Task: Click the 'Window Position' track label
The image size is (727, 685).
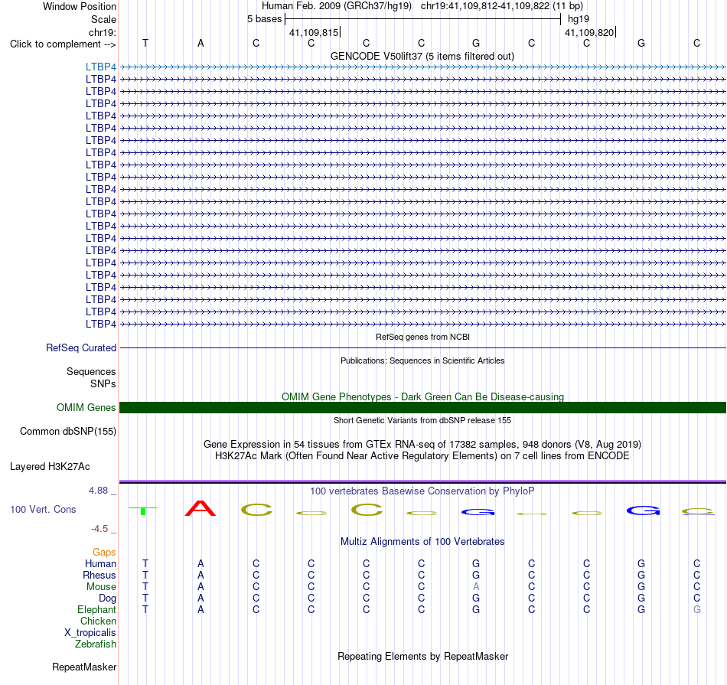Action: pyautogui.click(x=80, y=6)
